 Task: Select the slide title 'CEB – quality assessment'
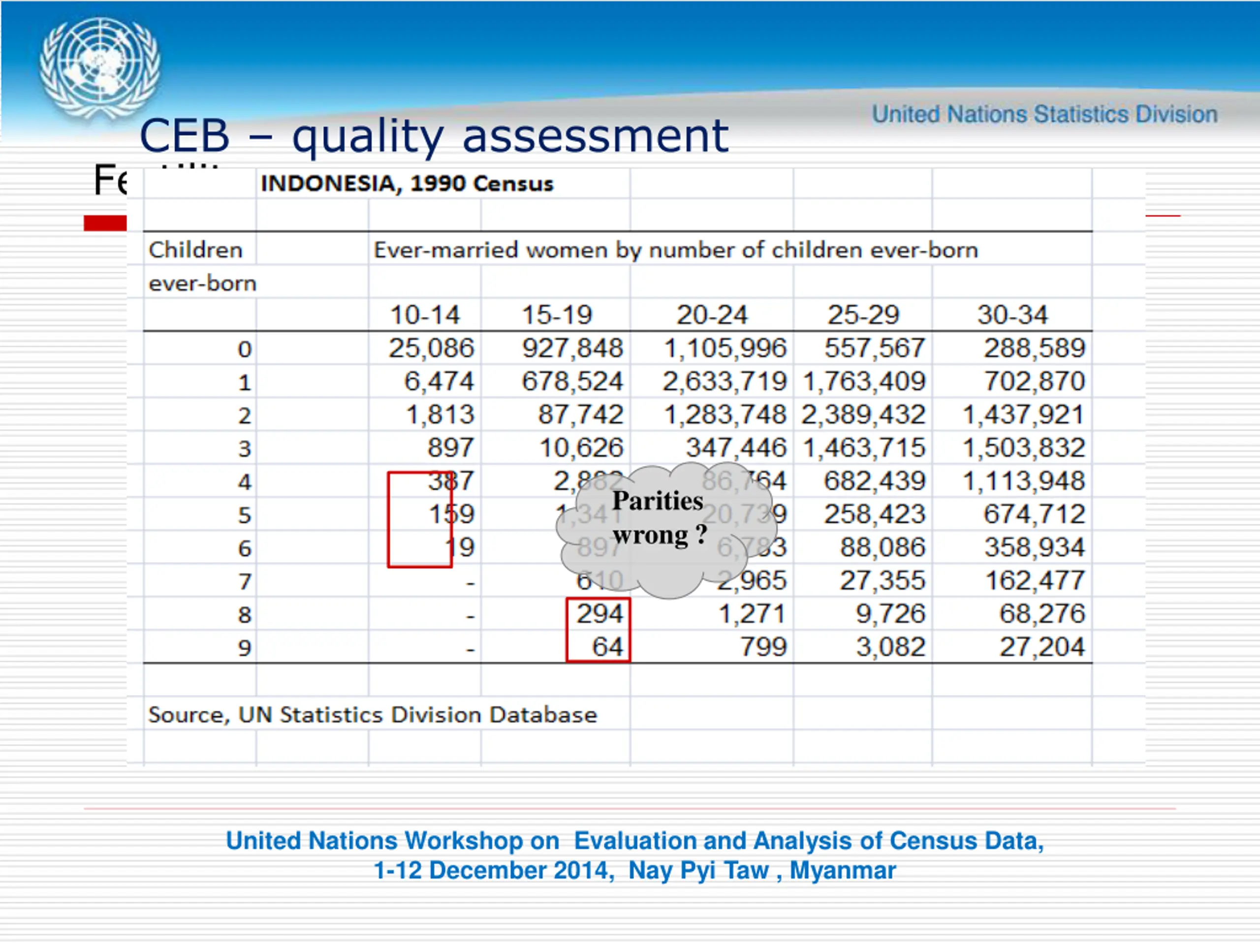click(434, 136)
